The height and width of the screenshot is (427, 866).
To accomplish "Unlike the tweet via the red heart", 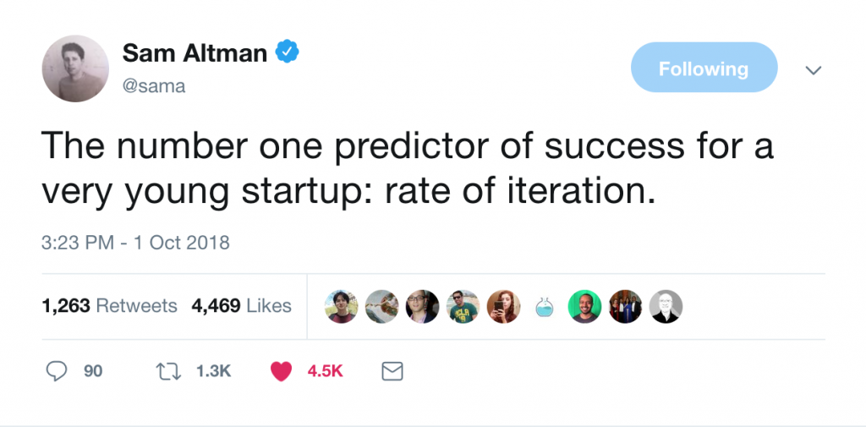I will tap(282, 370).
